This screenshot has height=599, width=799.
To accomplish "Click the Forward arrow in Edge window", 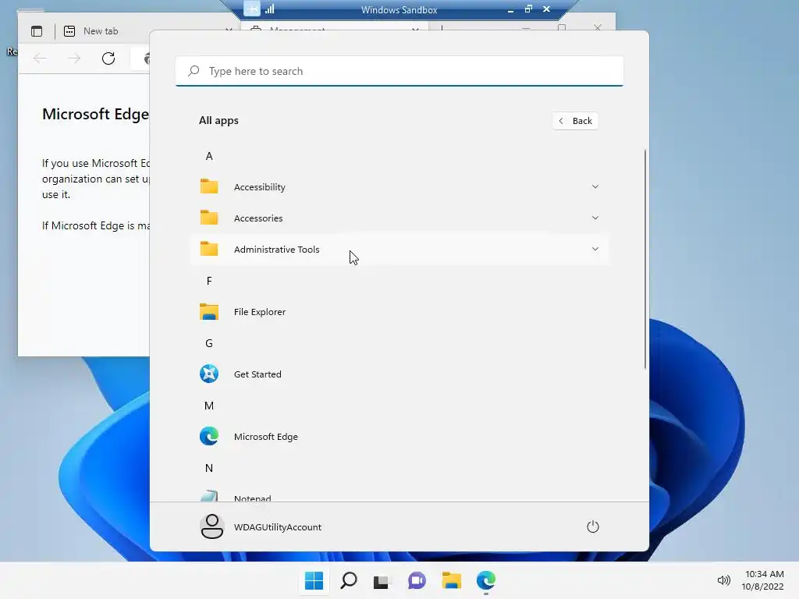I will pos(74,58).
